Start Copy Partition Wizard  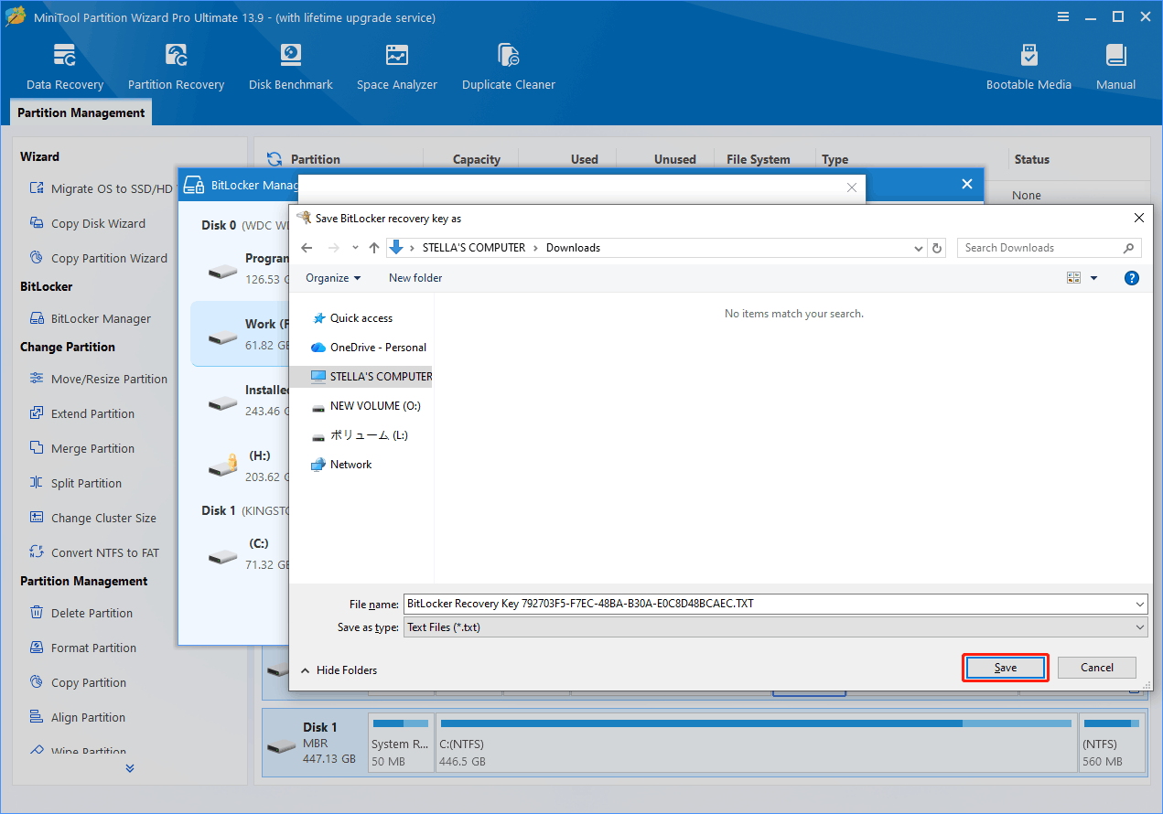pyautogui.click(x=98, y=258)
